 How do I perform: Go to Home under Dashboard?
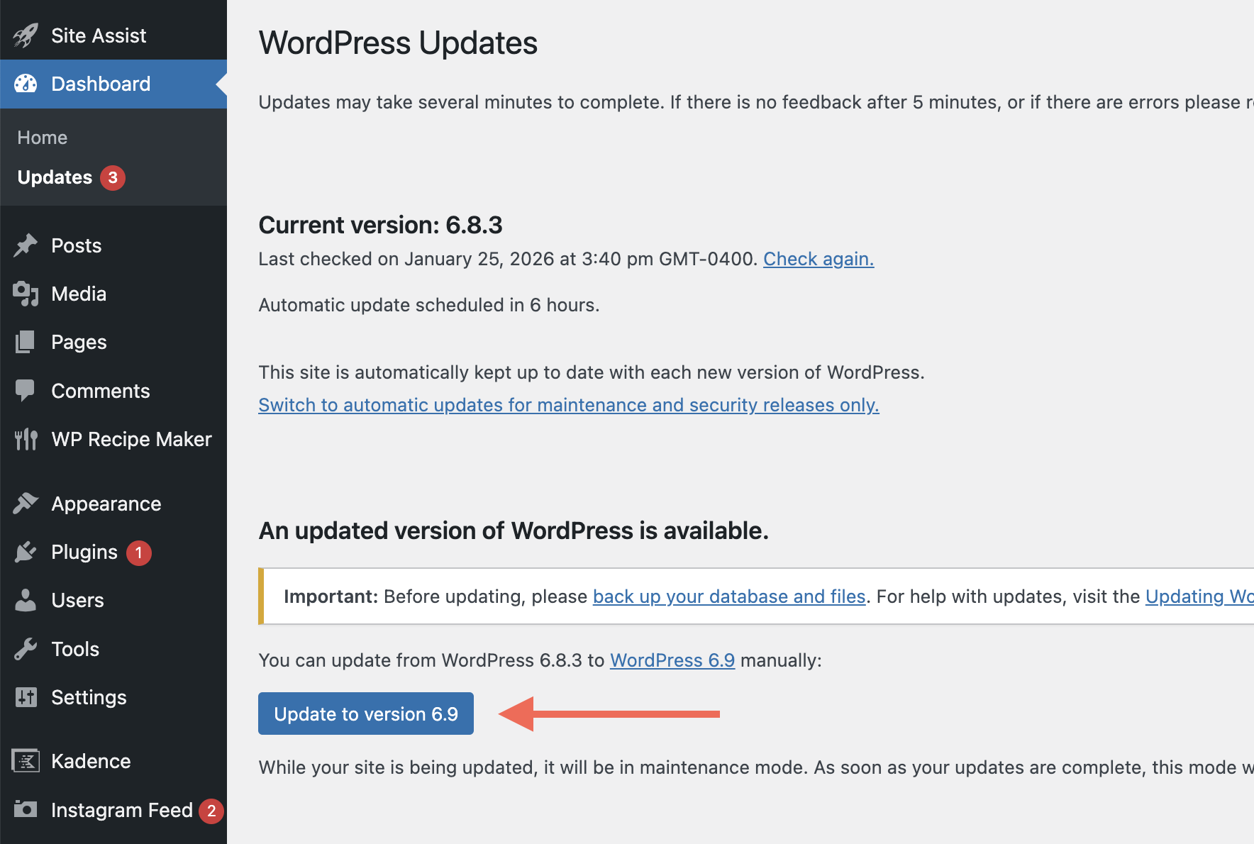coord(43,138)
